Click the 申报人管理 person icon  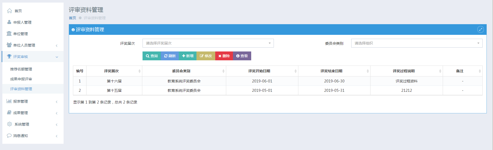point(9,22)
